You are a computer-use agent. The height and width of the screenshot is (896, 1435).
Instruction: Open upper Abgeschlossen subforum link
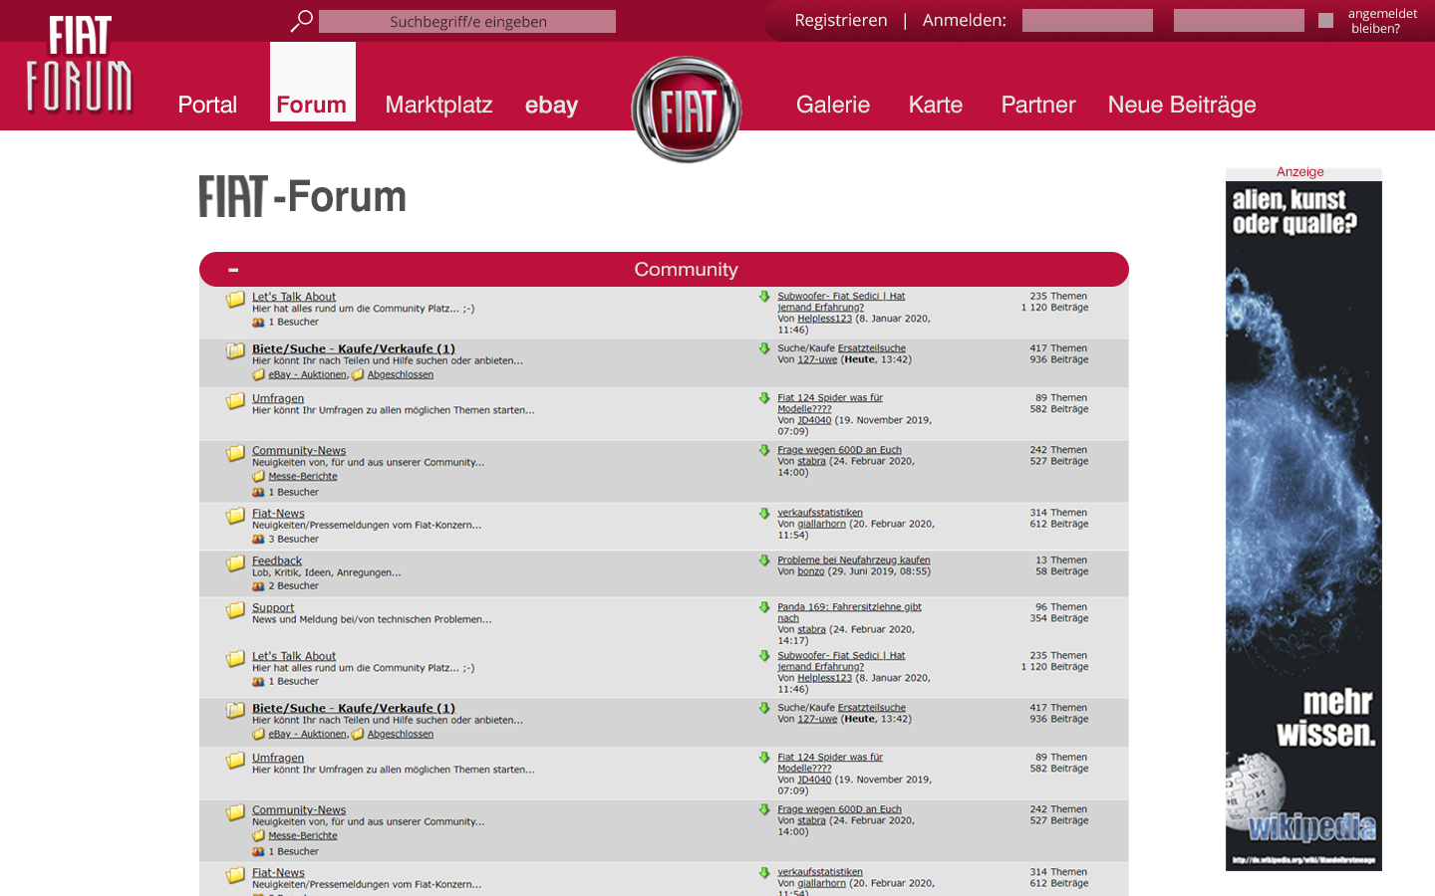click(x=401, y=375)
